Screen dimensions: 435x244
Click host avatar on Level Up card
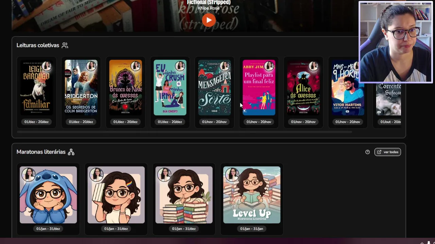[x=232, y=175]
